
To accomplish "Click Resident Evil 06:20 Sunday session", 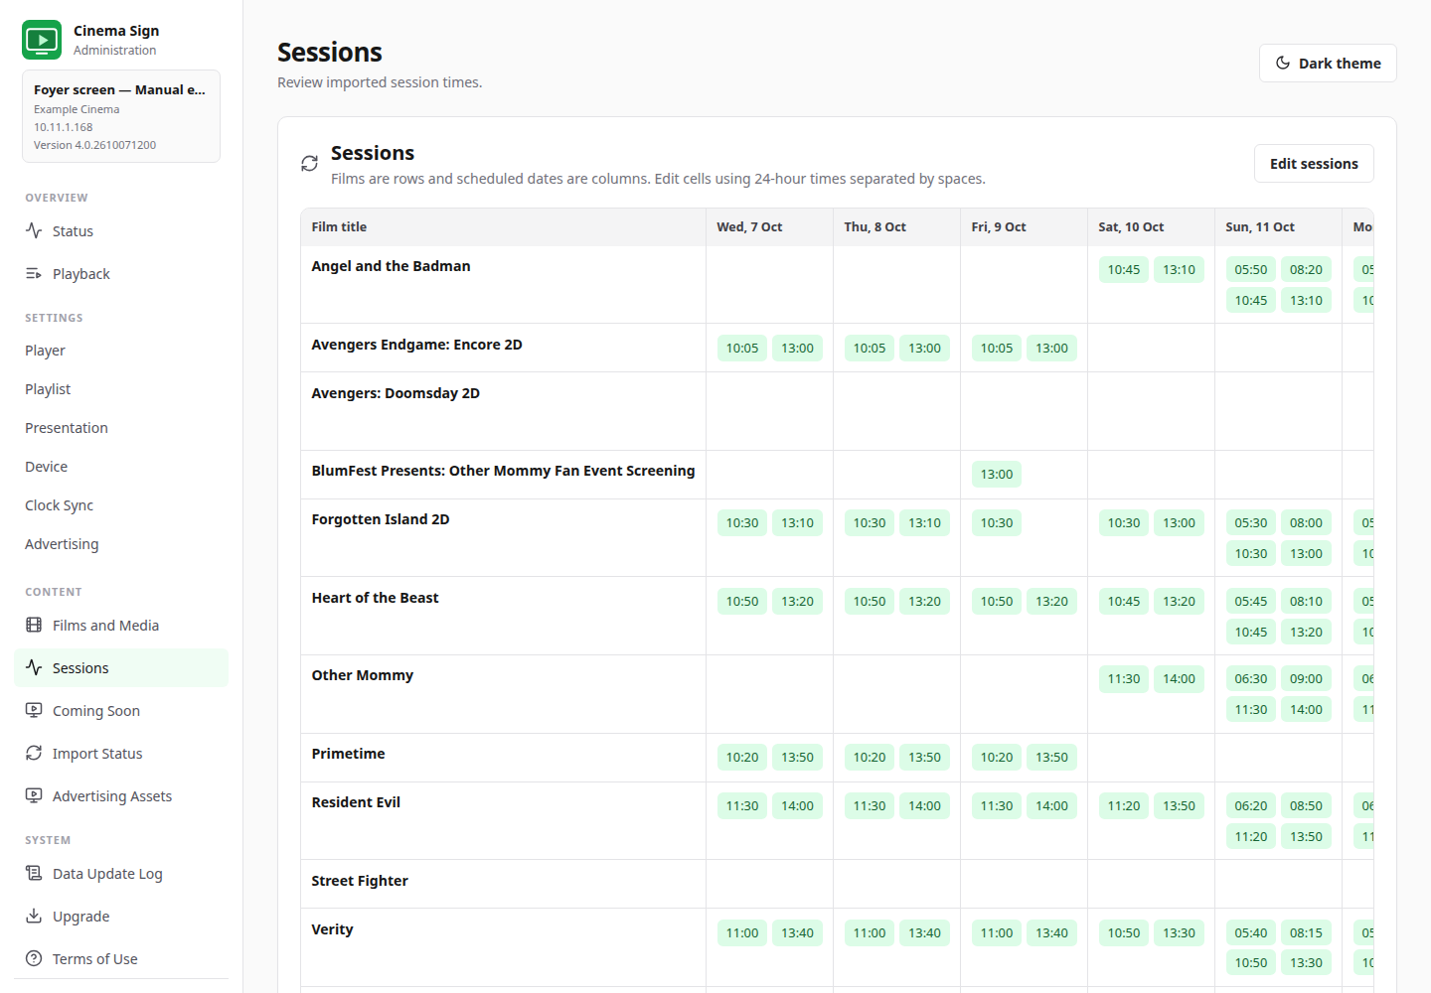I will [1251, 806].
